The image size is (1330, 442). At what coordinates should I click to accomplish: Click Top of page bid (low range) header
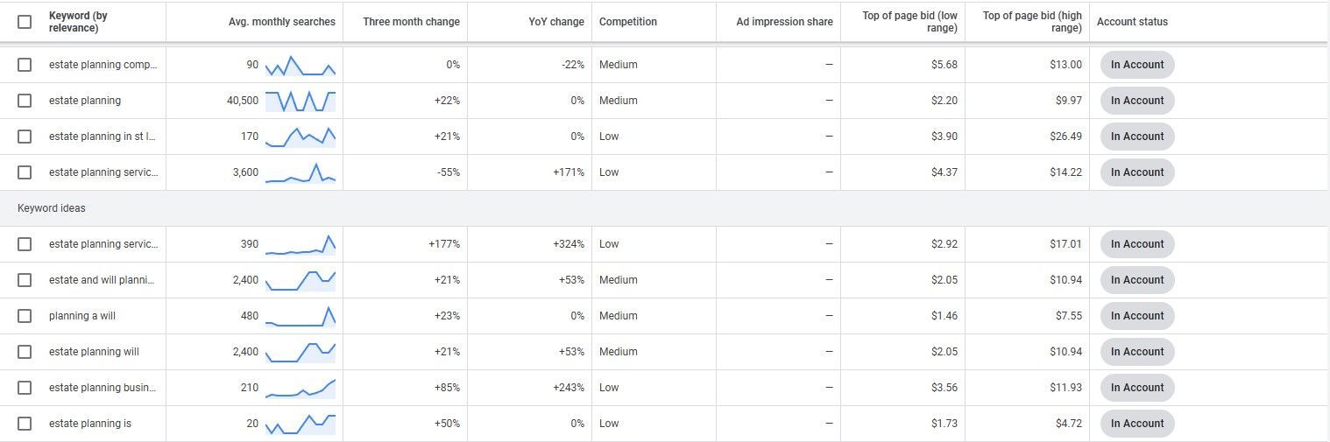click(x=909, y=22)
